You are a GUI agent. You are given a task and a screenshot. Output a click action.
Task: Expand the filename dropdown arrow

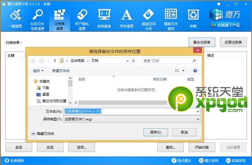tap(198, 111)
